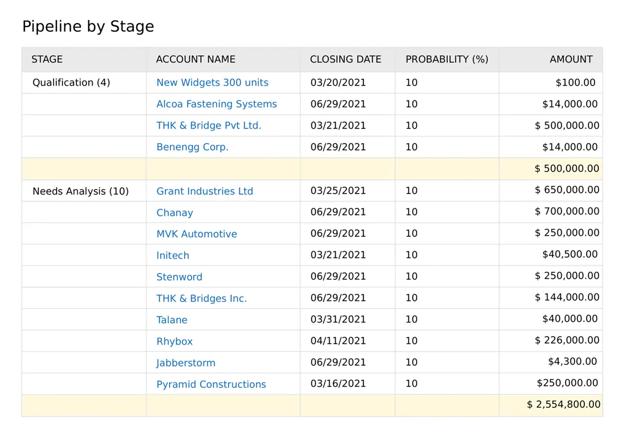Image resolution: width=624 pixels, height=439 pixels.
Task: Open the Initech account
Action: pyautogui.click(x=172, y=255)
